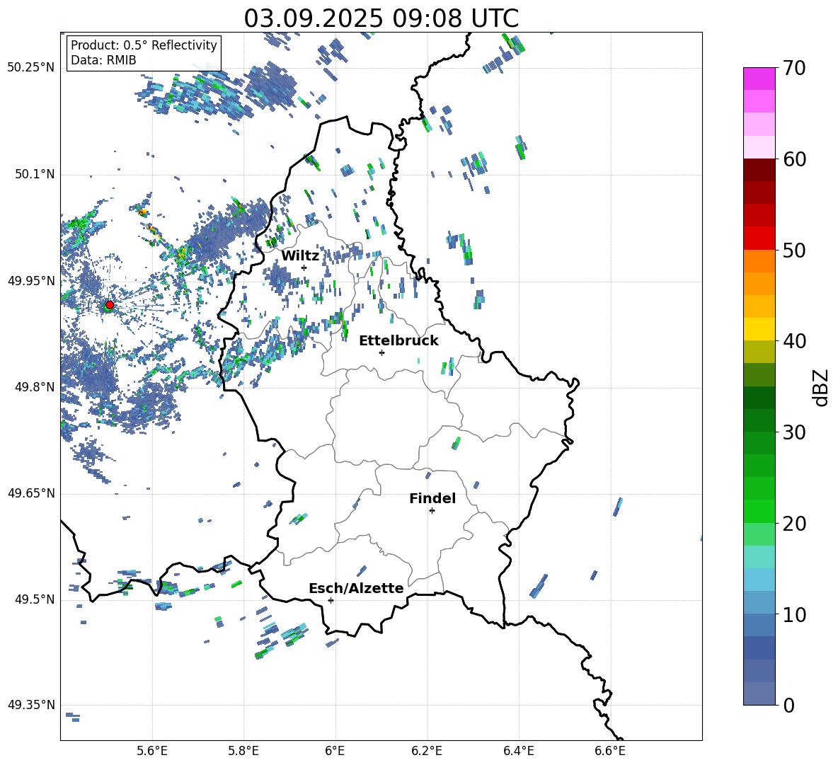Click the magenta top swatch of colorbar
Screen dimensions: 838x765
pos(759,79)
